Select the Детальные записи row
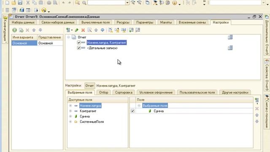This screenshot has width=270, height=152. (102, 48)
